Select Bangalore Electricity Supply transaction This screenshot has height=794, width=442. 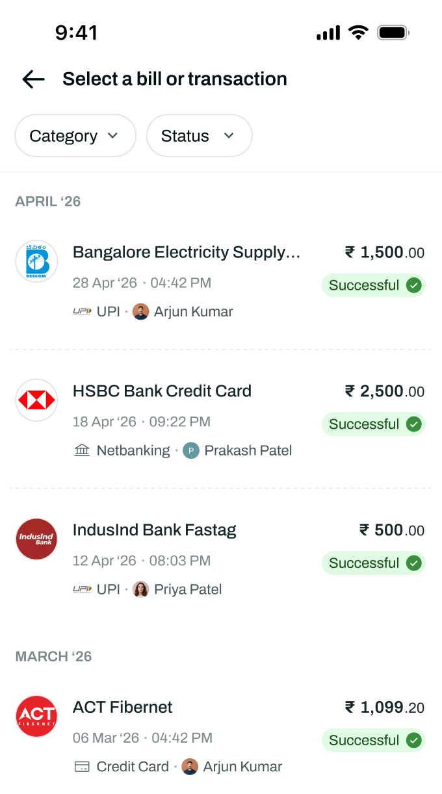coord(221,281)
